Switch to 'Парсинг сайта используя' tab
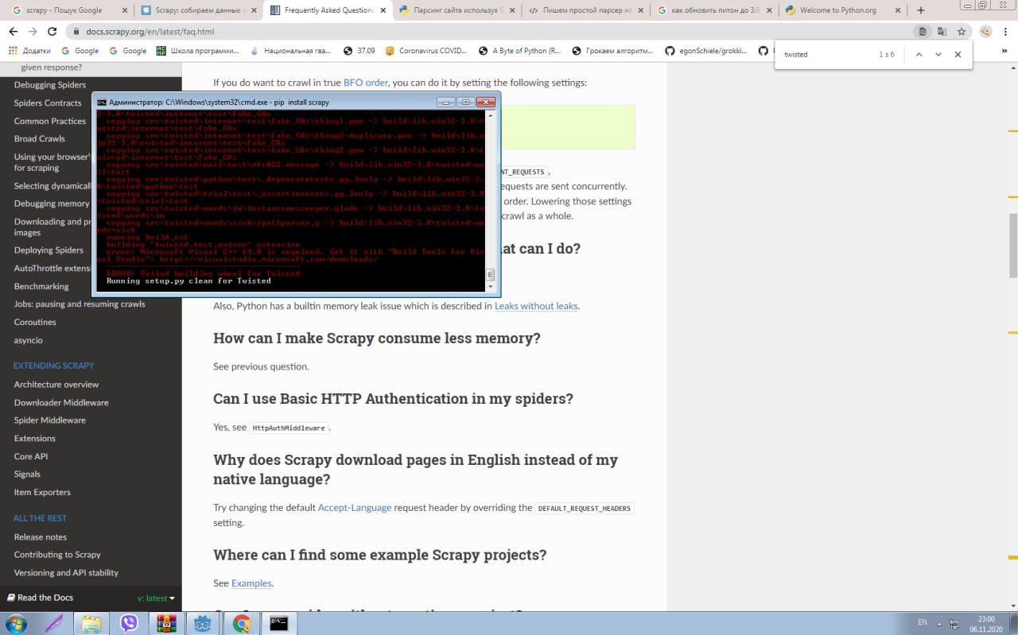 [x=456, y=10]
